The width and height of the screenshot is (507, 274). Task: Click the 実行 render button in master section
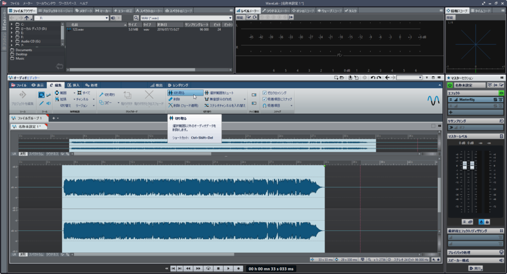click(x=475, y=268)
